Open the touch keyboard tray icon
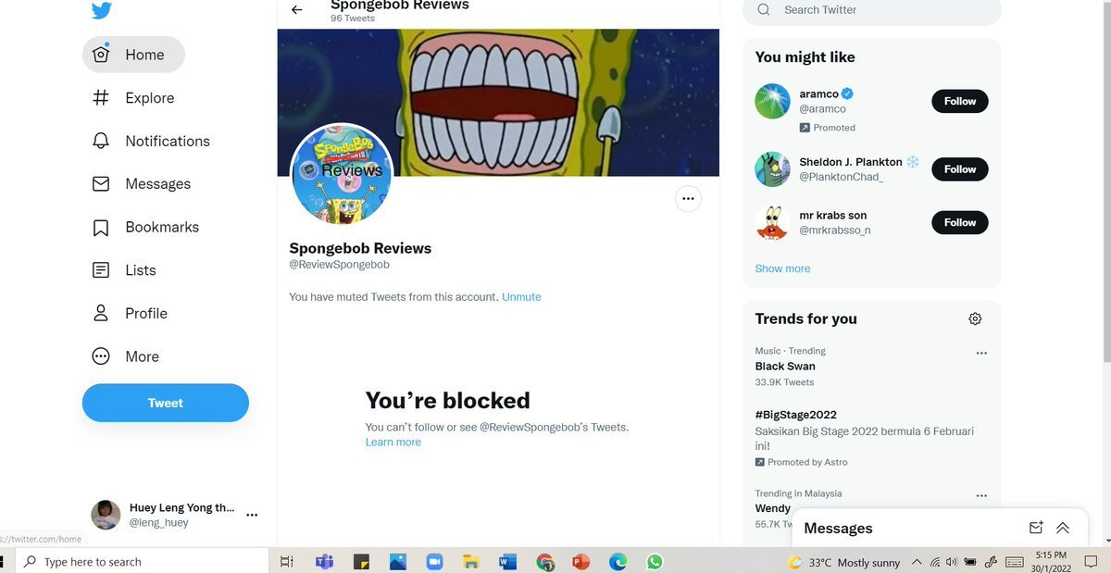 (x=1015, y=562)
